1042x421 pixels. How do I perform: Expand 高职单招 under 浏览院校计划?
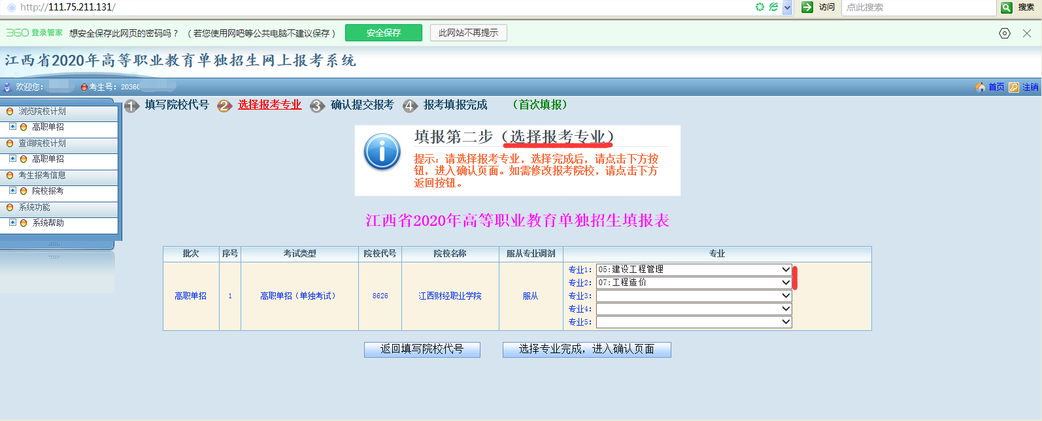coord(12,127)
